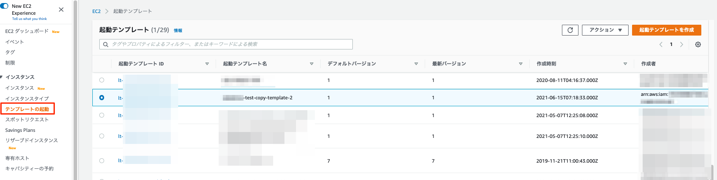
Task: Close the EC2 sidebar navigation panel
Action: point(61,10)
